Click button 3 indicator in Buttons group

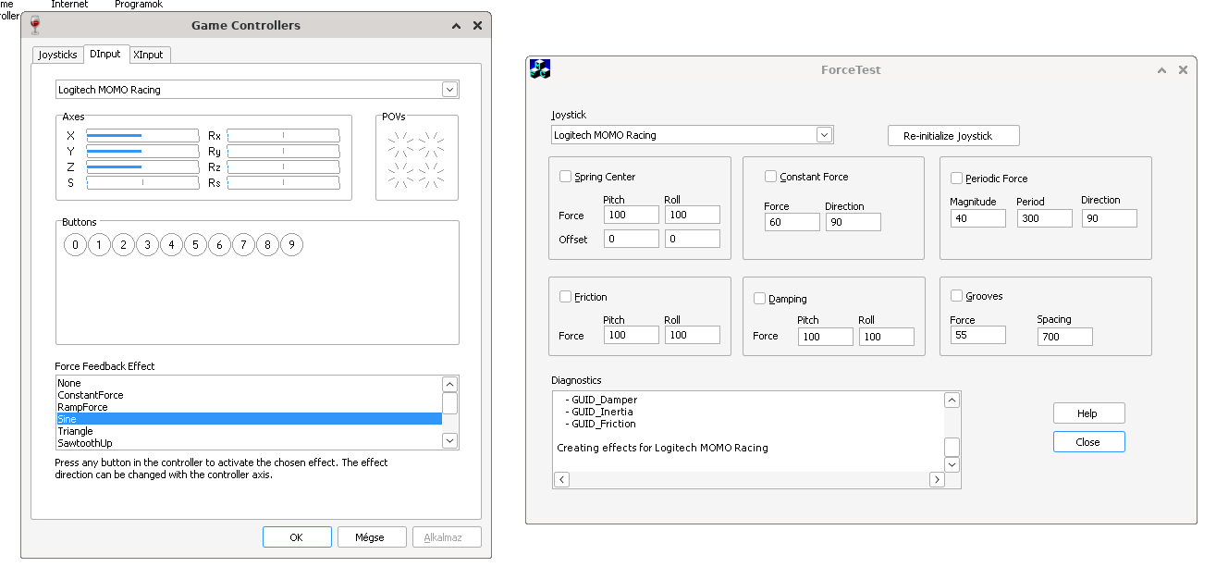tap(147, 245)
